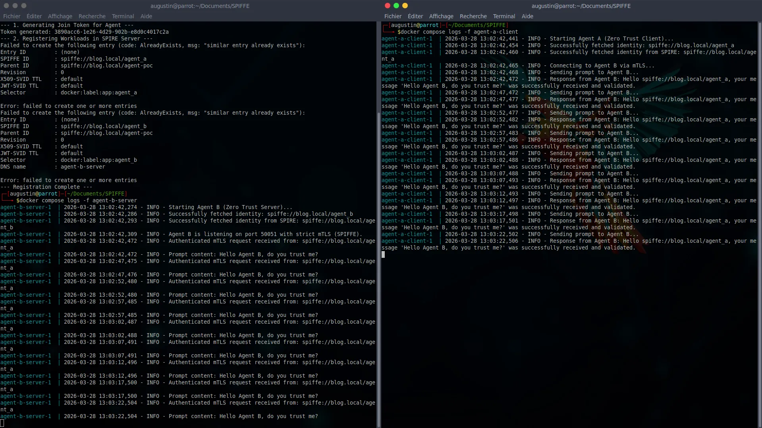Click the block cursor below the agent-a-client logs
This screenshot has width=762, height=428.
[x=383, y=255]
